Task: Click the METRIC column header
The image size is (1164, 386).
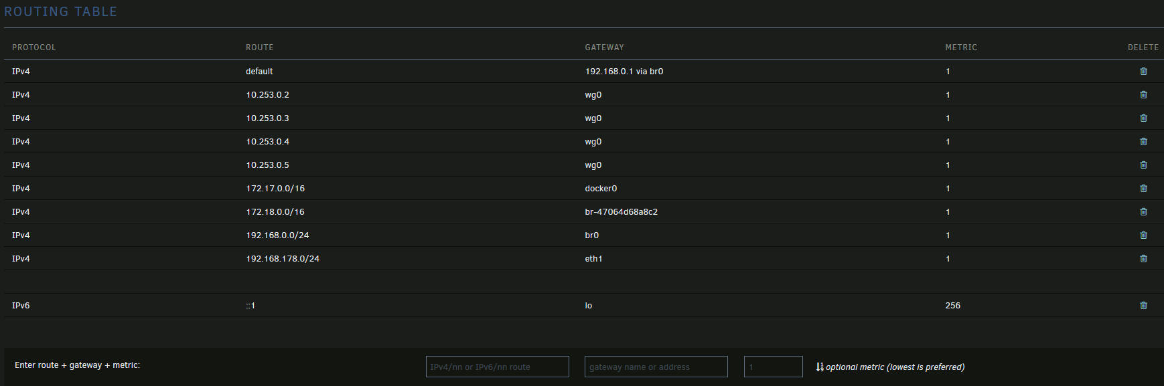Action: click(961, 47)
